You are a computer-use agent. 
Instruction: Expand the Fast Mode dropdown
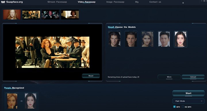(188, 101)
